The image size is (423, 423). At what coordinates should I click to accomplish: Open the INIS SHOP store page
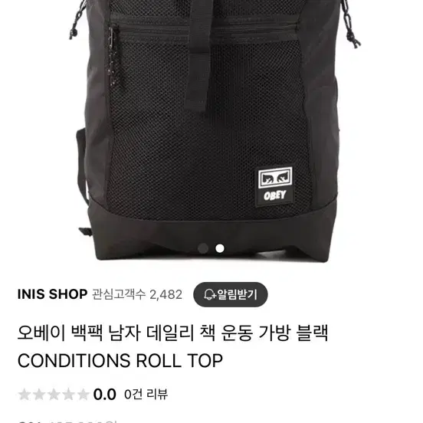point(52,294)
